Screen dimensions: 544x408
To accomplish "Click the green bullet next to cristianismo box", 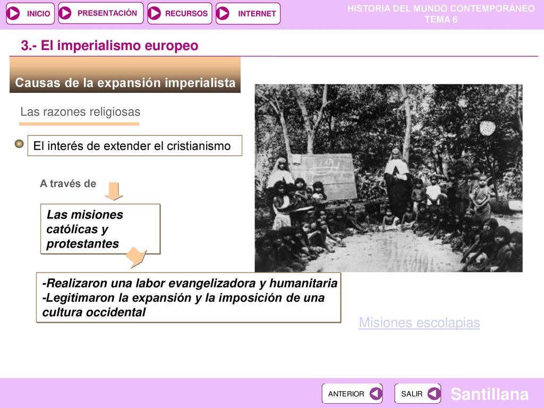I will [x=20, y=143].
